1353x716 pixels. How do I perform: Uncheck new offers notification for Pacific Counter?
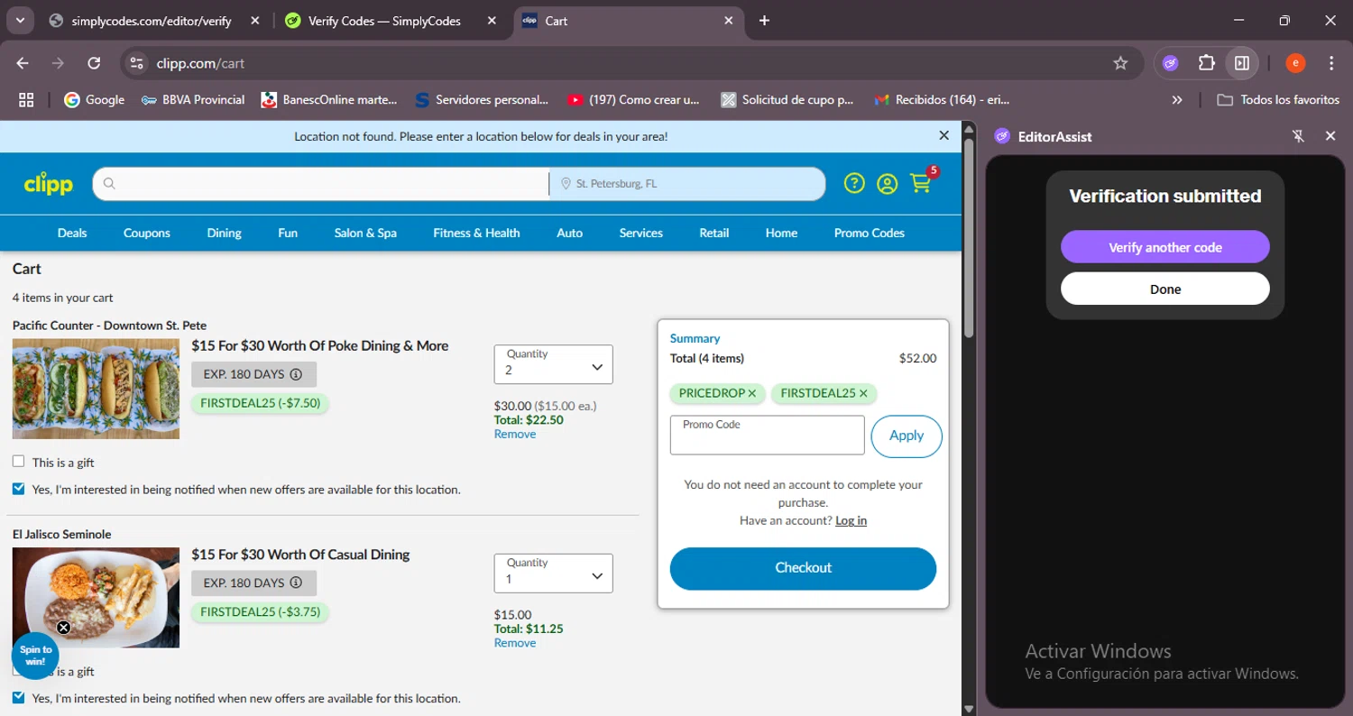[18, 489]
